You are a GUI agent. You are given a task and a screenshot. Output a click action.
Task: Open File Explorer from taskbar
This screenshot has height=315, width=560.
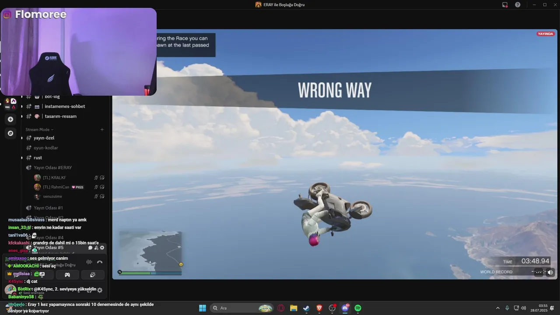pos(294,308)
